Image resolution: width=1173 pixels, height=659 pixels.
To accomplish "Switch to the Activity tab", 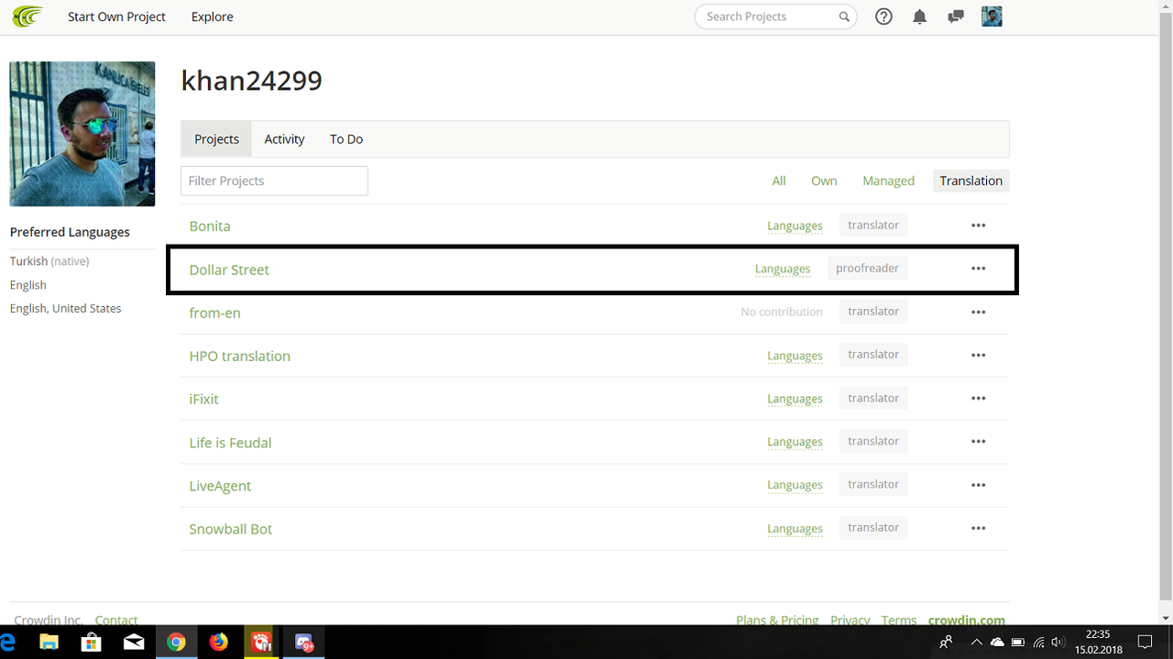I will pyautogui.click(x=284, y=138).
